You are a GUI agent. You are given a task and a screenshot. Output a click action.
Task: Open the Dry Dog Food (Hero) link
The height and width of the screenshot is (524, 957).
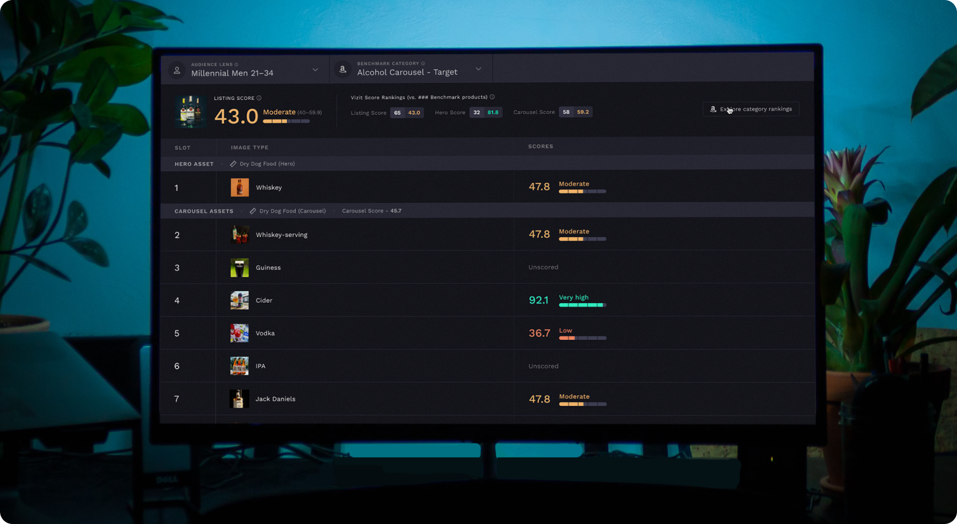tap(267, 164)
